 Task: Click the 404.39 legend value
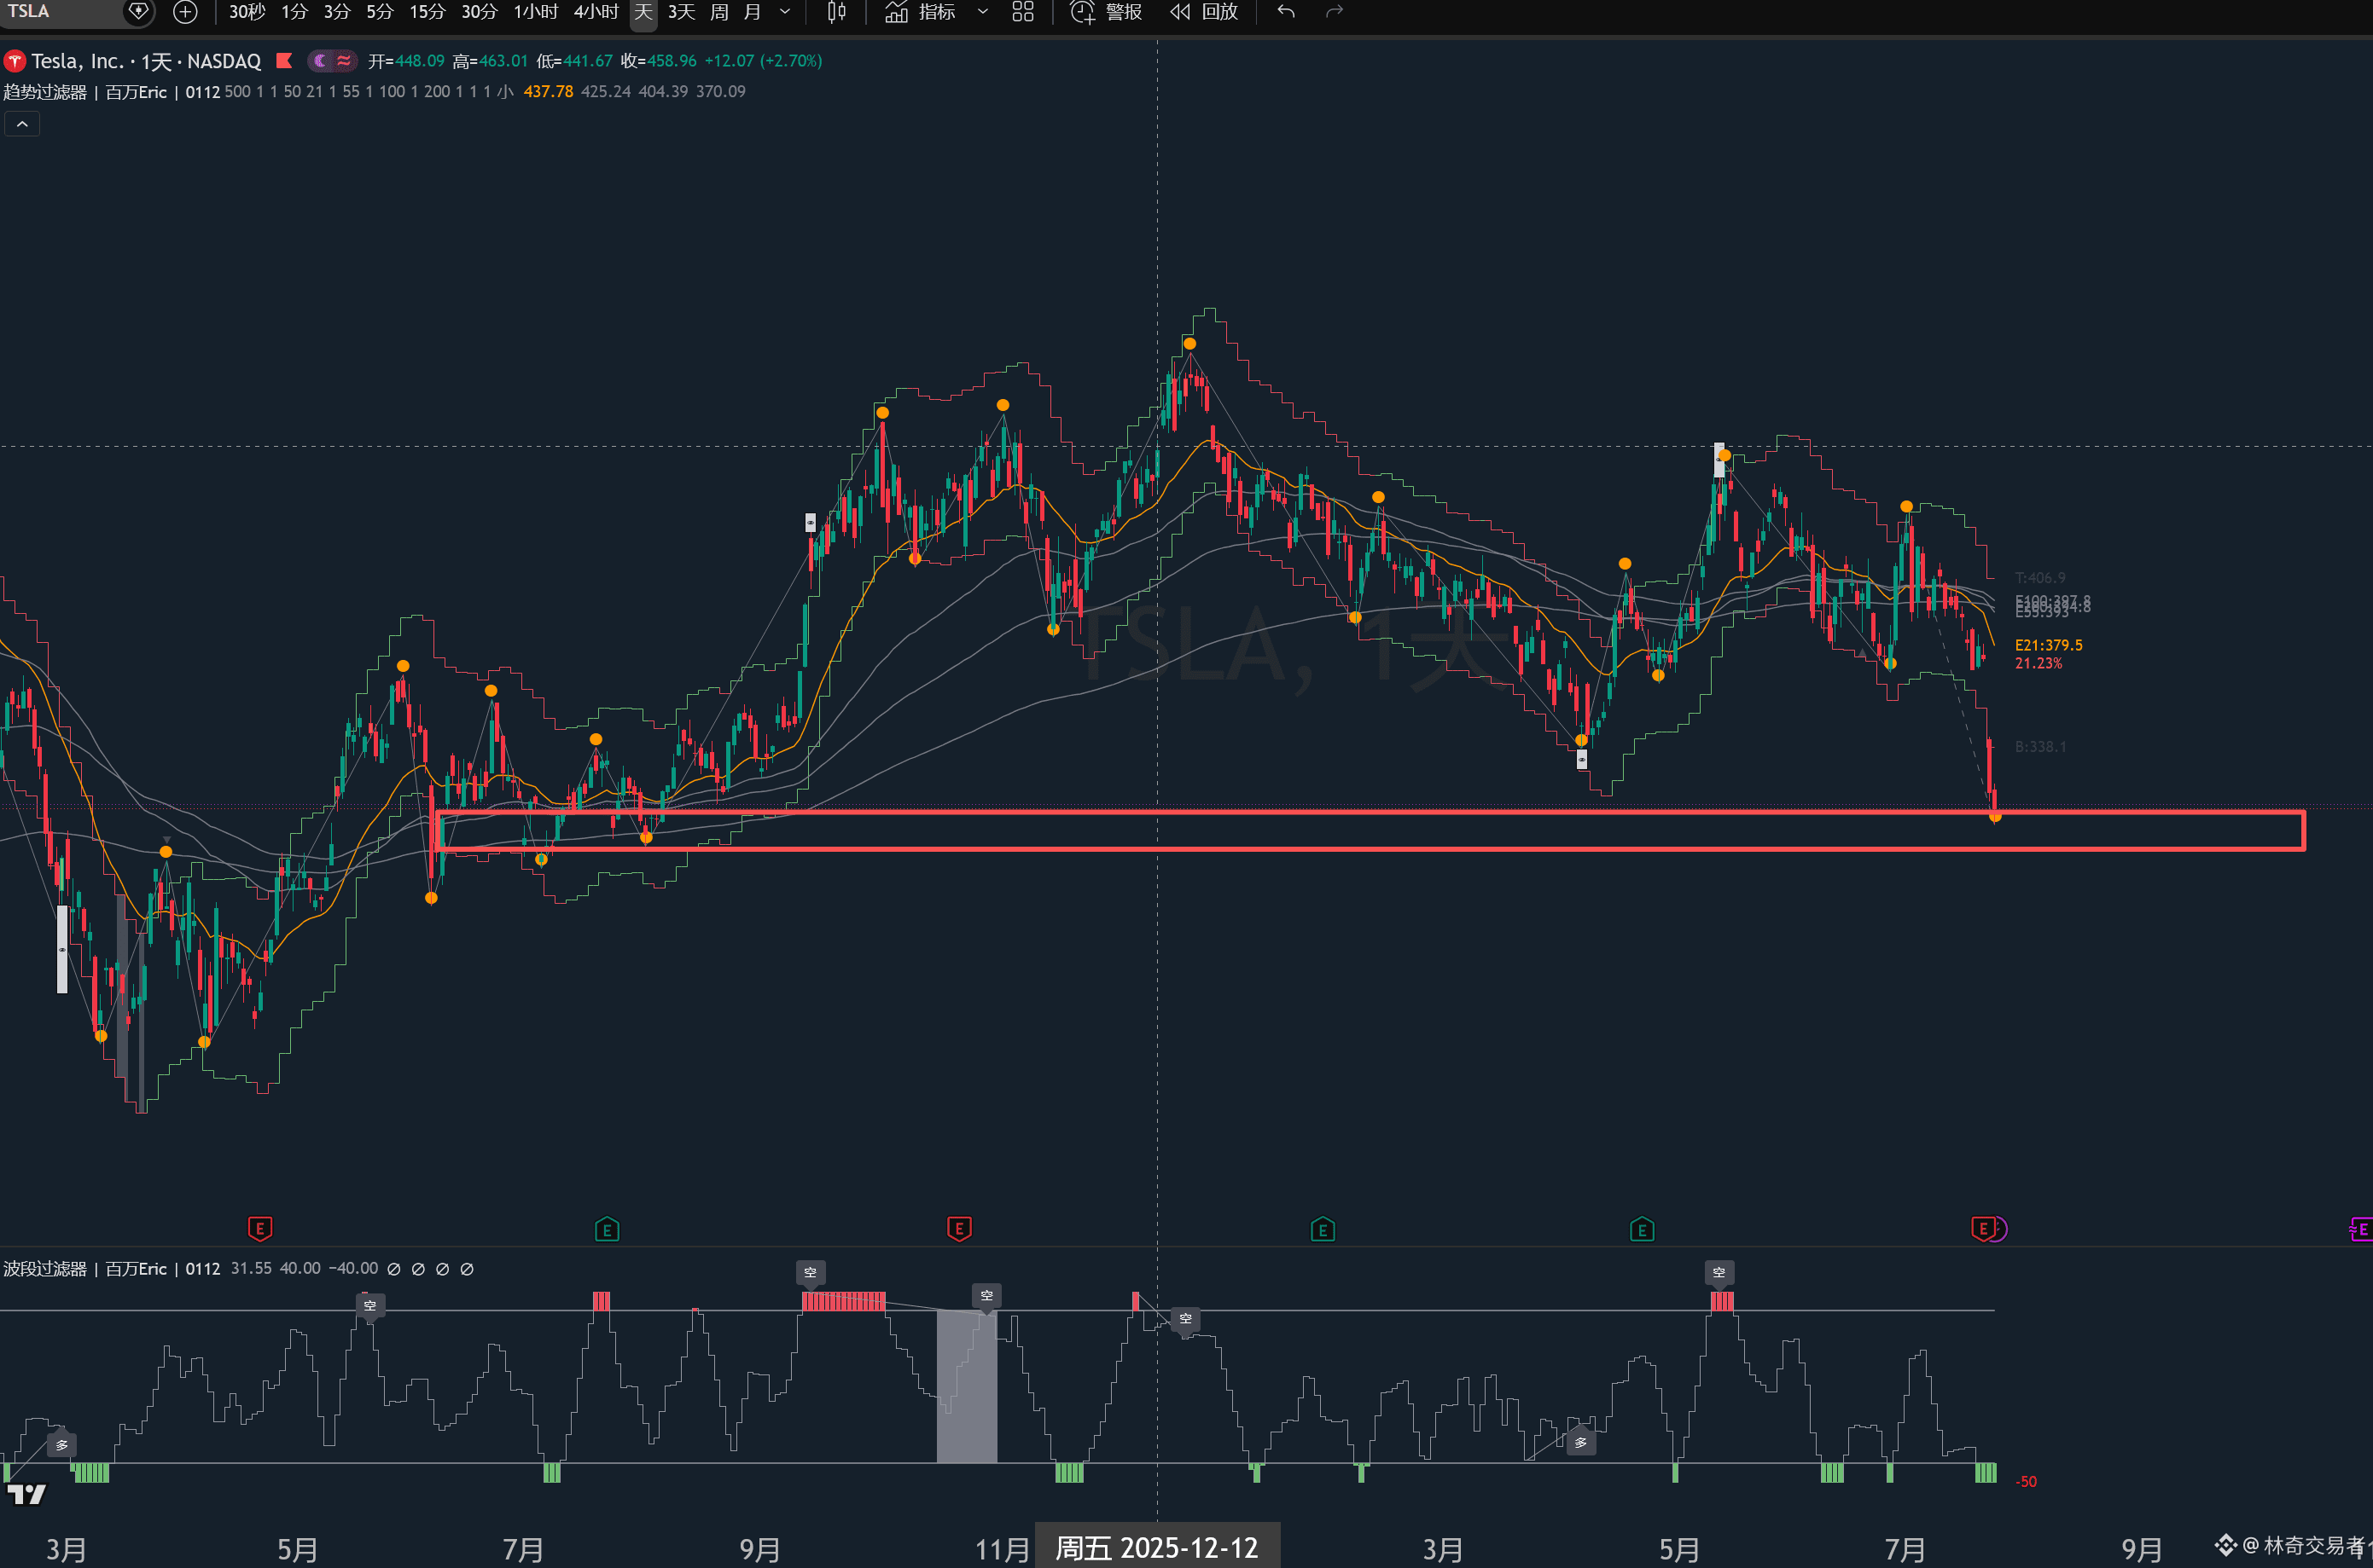[x=664, y=92]
